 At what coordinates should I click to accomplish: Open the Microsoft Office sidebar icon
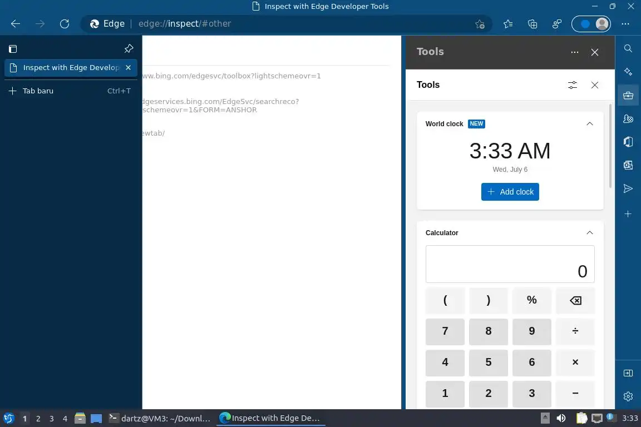pos(628,142)
